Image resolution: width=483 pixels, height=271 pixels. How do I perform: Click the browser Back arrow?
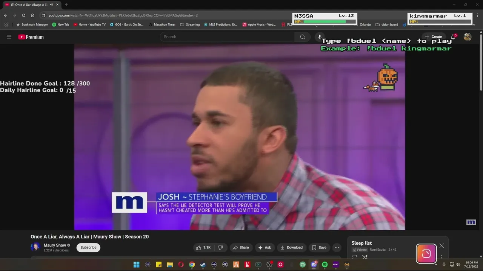click(5, 15)
